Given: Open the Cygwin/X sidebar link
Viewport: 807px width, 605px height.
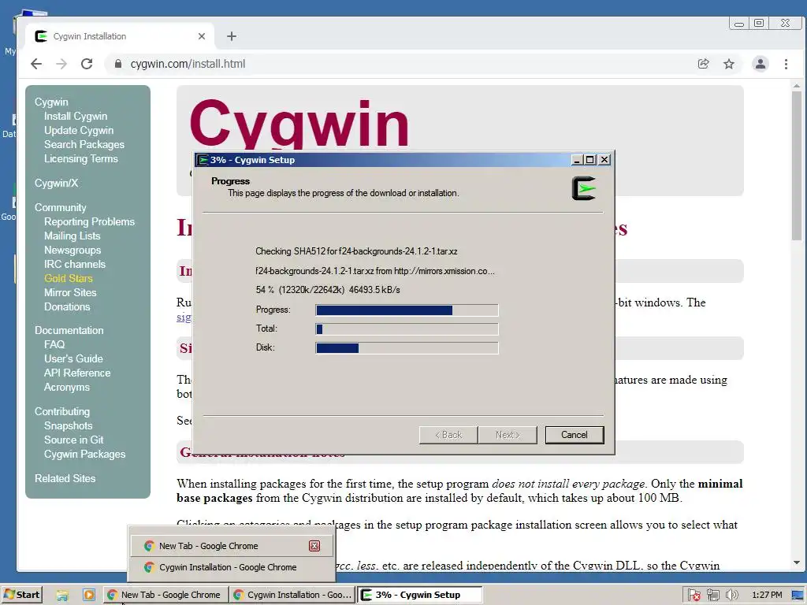Looking at the screenshot, I should pos(56,183).
